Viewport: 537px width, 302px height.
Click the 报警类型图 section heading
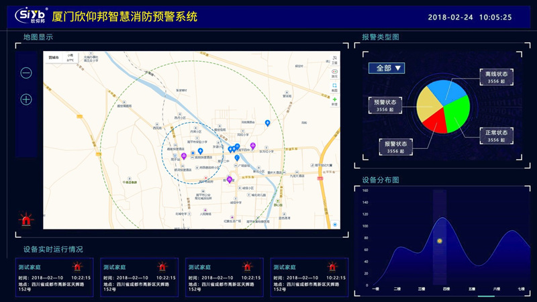click(381, 37)
